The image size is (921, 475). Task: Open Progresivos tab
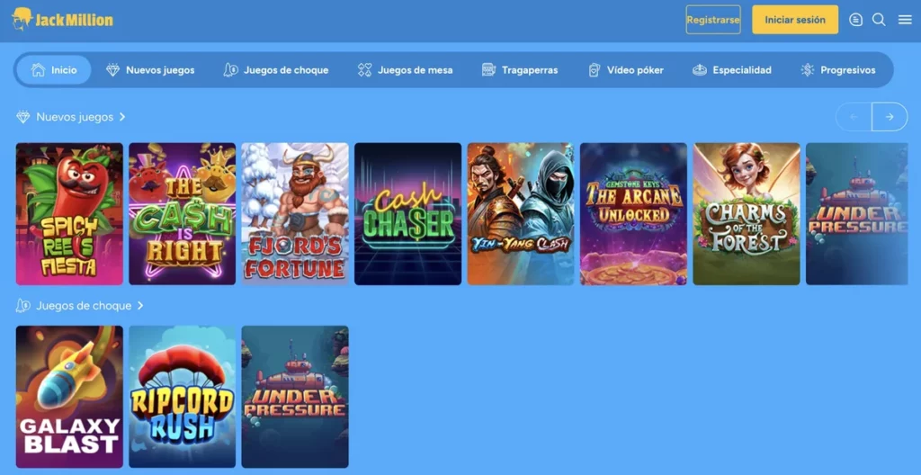[838, 70]
